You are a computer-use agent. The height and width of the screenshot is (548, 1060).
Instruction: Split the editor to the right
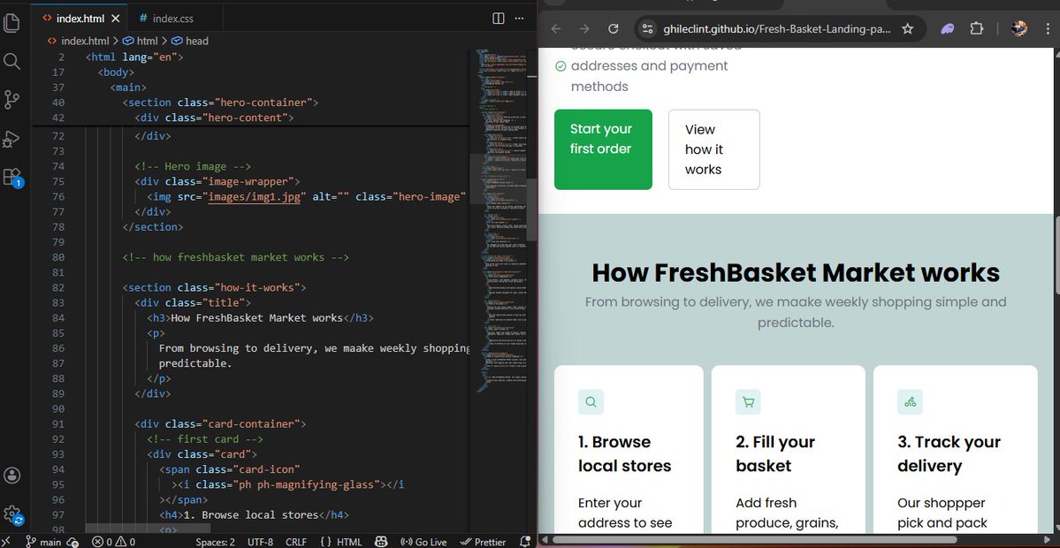499,19
